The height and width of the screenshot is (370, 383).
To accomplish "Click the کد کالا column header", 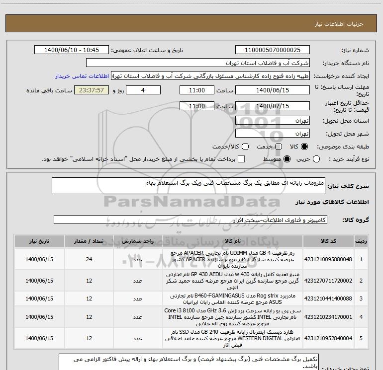I will [x=328, y=241].
